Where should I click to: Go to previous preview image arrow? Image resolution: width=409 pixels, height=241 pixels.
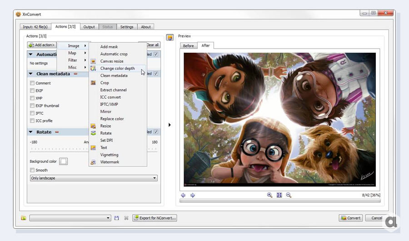pyautogui.click(x=183, y=195)
